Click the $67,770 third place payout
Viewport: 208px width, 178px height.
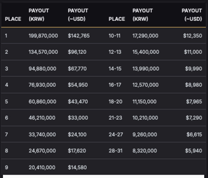[77, 69]
